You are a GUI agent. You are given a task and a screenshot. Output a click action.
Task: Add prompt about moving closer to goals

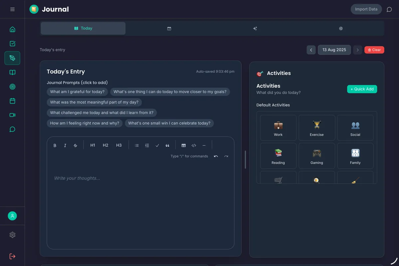coord(170,92)
